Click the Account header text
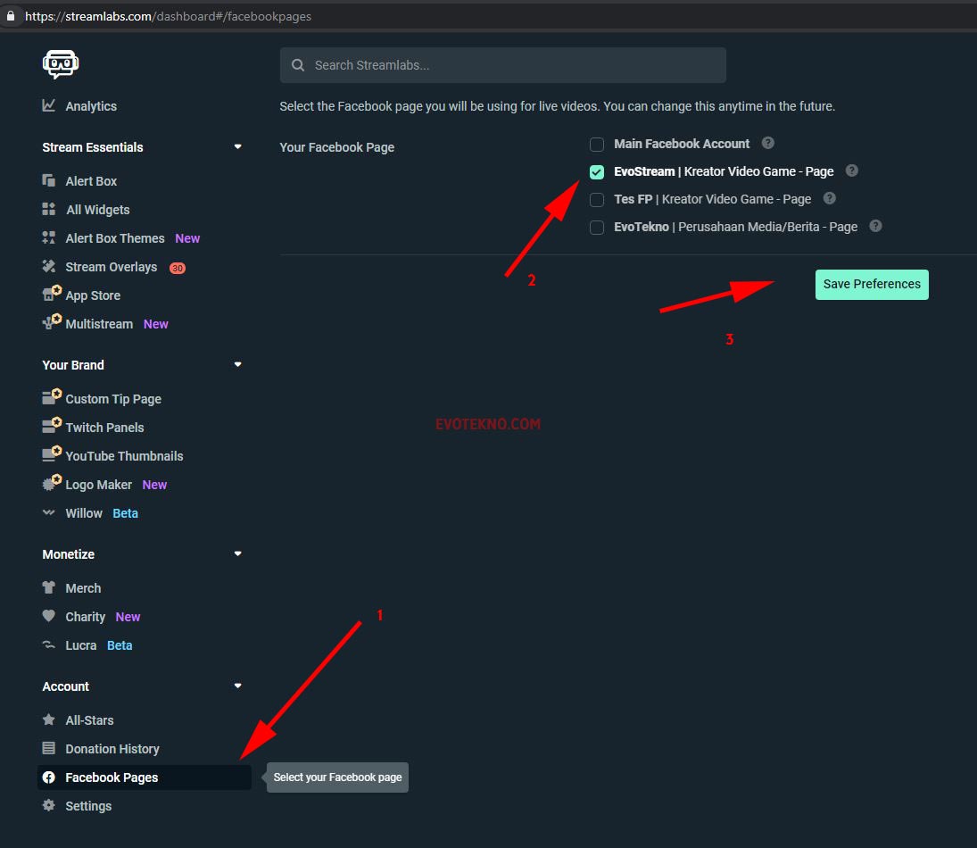Image resolution: width=977 pixels, height=848 pixels. (x=65, y=686)
